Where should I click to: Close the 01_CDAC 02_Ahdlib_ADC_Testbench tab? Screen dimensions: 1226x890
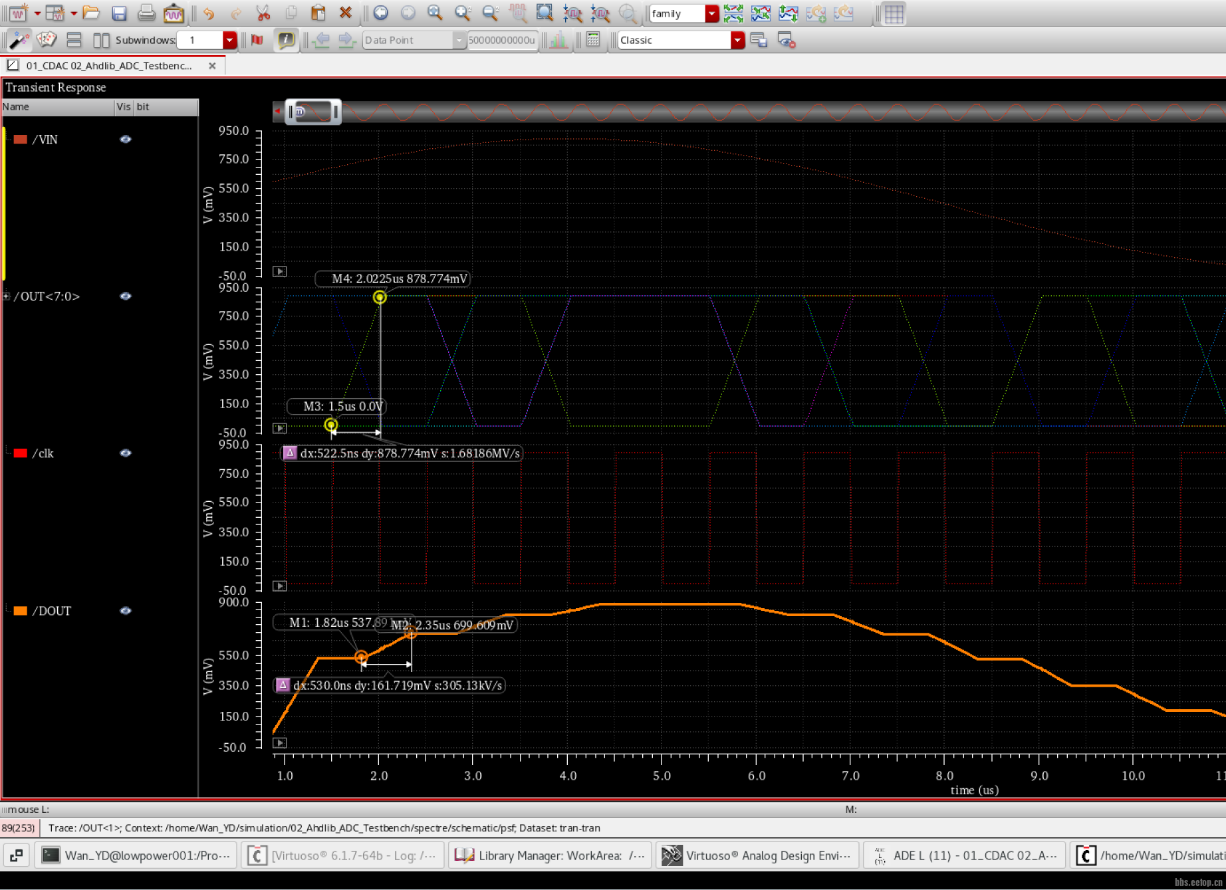click(212, 65)
